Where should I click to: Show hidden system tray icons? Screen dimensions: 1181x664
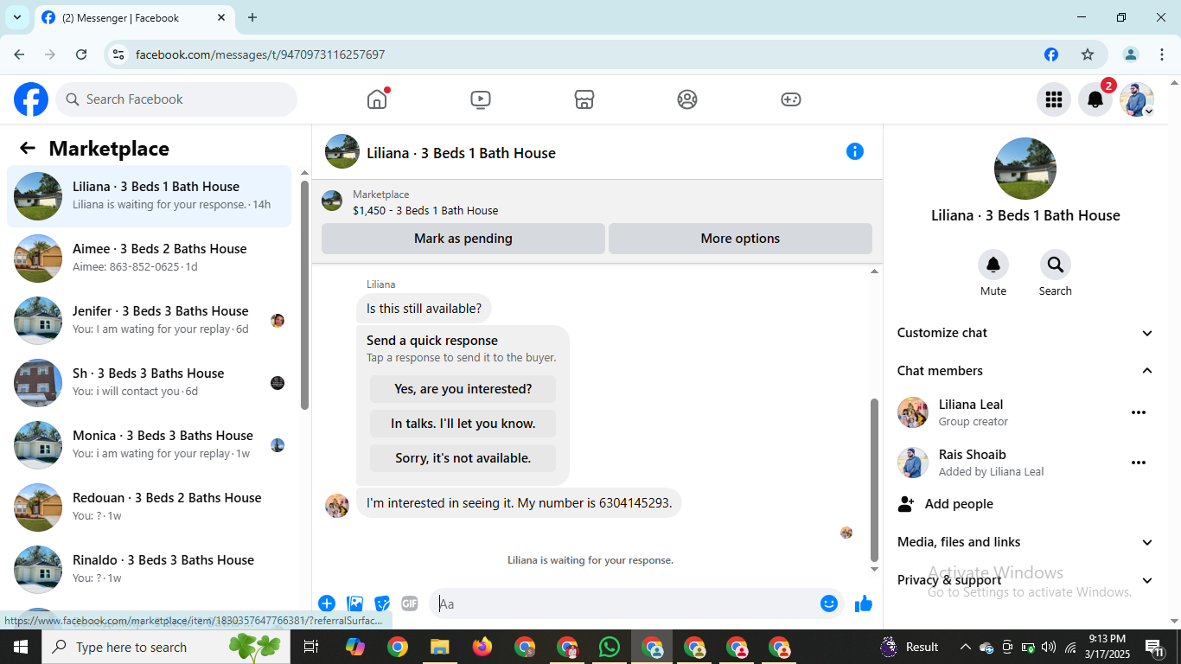(965, 647)
